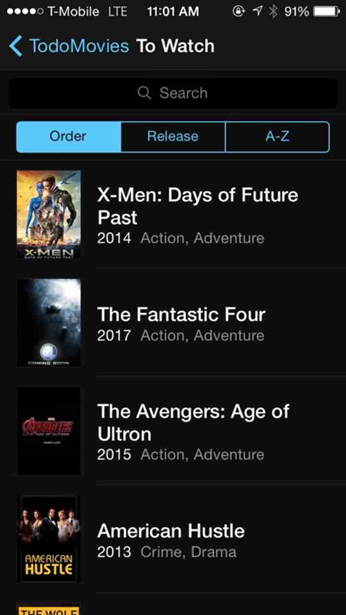Tap the Bluetooth status icon
Screen dimensions: 346x615
(x=273, y=11)
